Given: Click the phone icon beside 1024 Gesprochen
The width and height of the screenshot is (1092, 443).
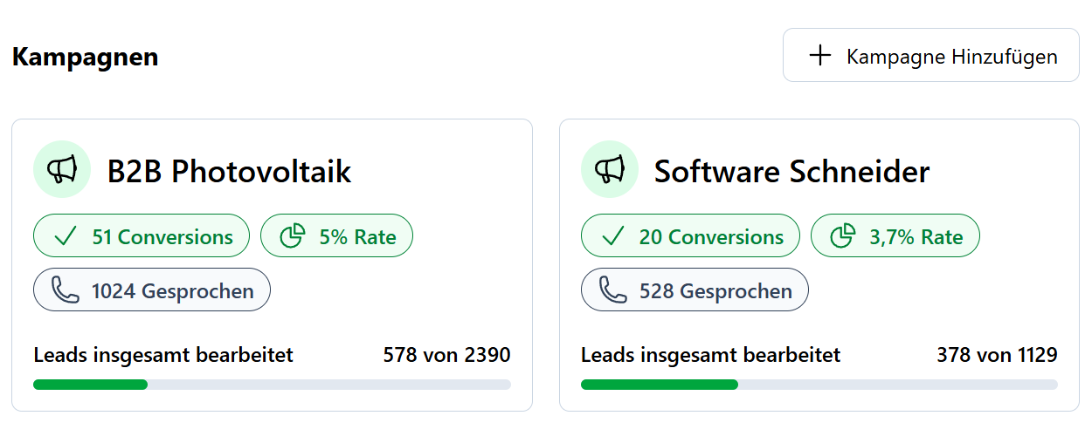Looking at the screenshot, I should click(x=66, y=290).
